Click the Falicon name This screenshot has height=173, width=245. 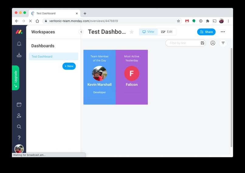[x=132, y=85]
